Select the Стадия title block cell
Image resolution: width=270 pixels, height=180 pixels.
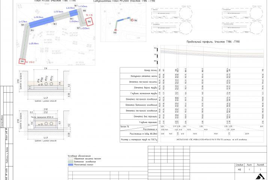coord(240,165)
